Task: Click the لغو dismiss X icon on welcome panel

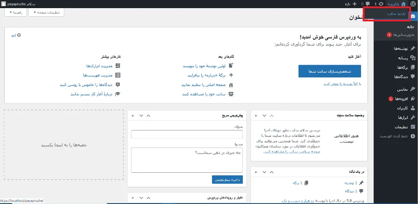Action: pyautogui.click(x=19, y=35)
